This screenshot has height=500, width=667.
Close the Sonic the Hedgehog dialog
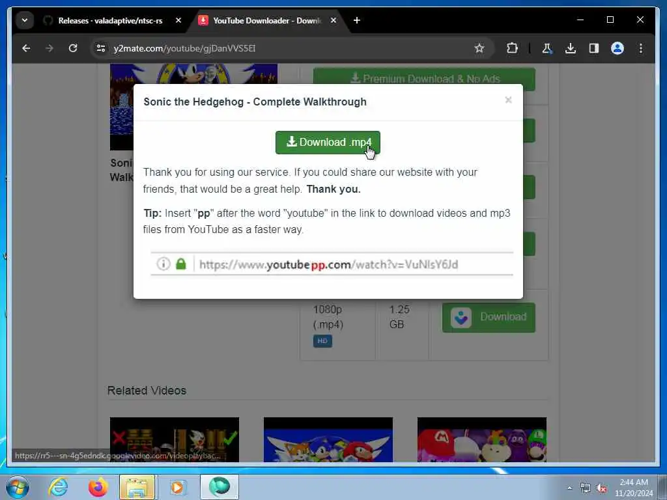click(x=508, y=100)
